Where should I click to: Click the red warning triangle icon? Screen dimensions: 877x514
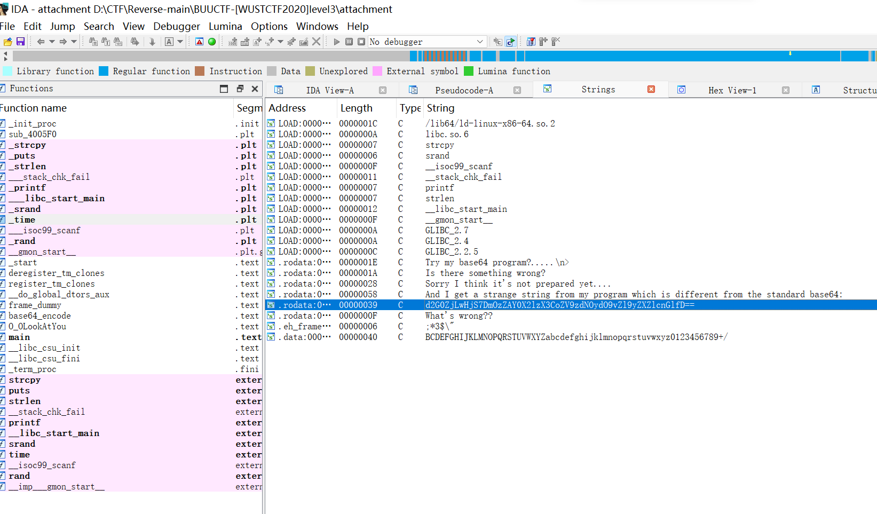199,42
